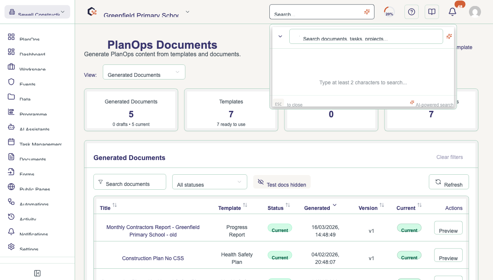Viewport: 493px width, 280px height.
Task: Open Construction Plan No CSS title link
Action: [x=153, y=258]
